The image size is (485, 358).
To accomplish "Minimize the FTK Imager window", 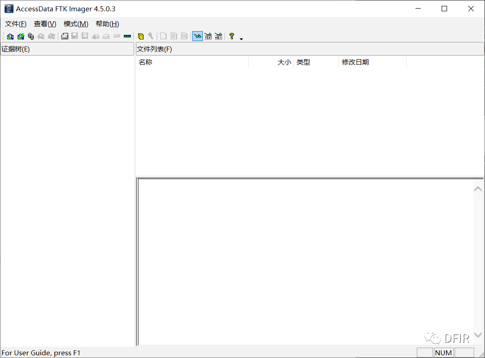I will [418, 9].
